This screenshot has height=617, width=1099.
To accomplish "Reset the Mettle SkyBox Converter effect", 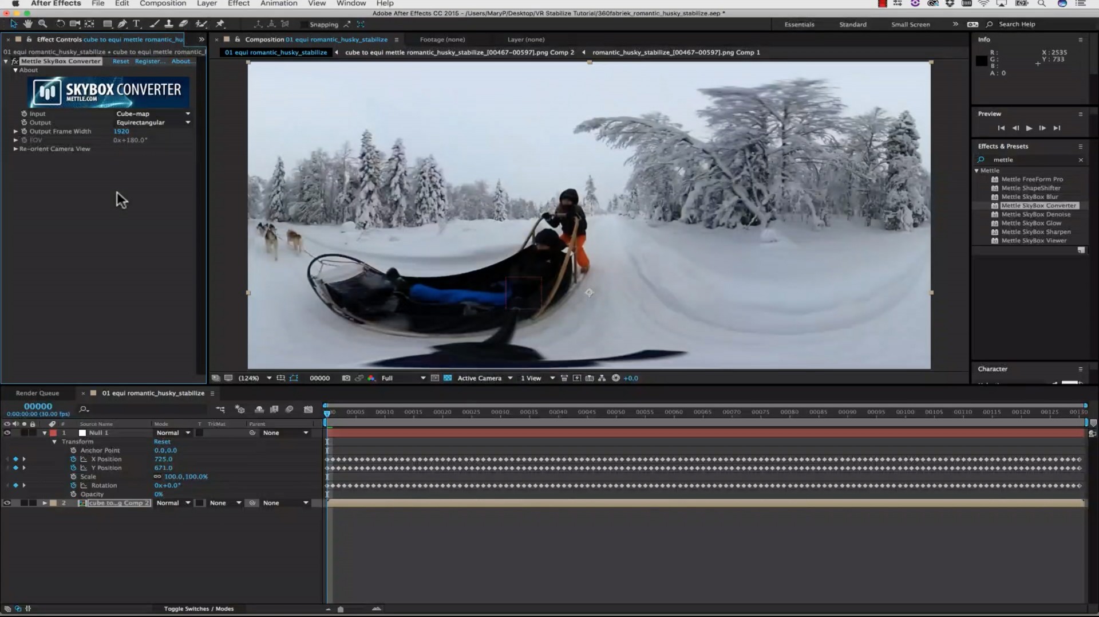I will click(x=121, y=61).
